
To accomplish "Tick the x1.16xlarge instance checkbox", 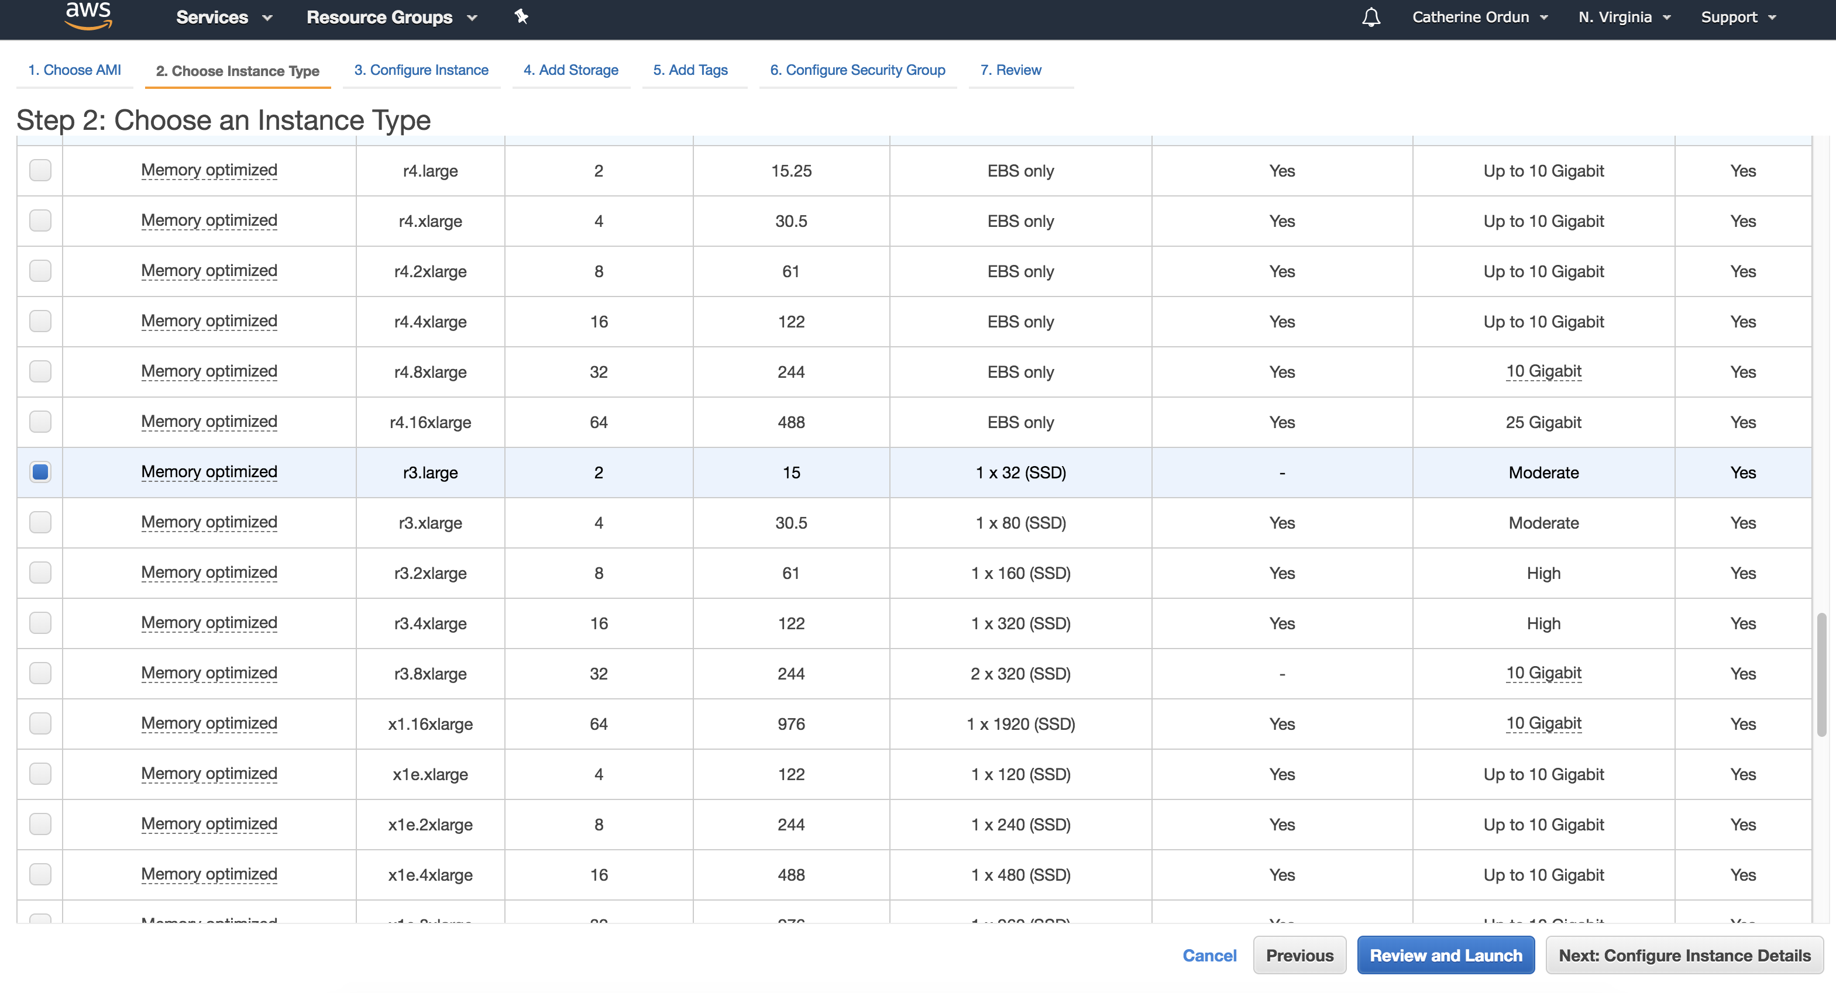I will pyautogui.click(x=40, y=723).
